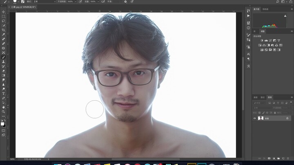The image size is (294, 165).
Task: Toggle the lock on the background layer
Action: pyautogui.click(x=287, y=118)
